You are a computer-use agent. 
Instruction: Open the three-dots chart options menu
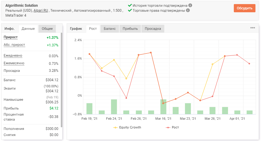pyautogui.click(x=253, y=28)
